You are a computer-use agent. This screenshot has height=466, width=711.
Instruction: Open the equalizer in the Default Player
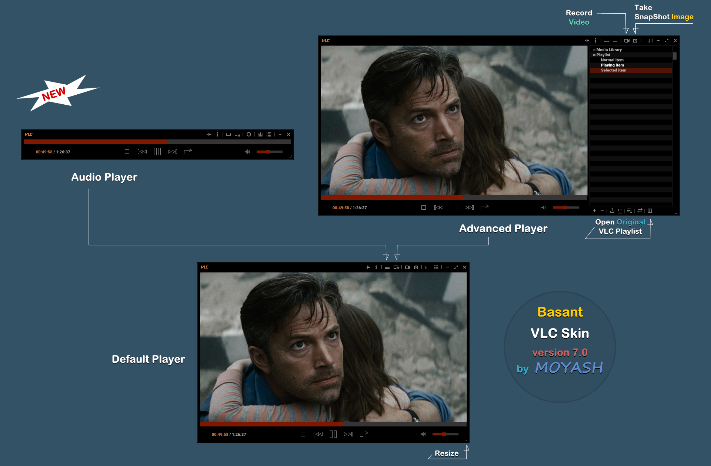click(x=428, y=267)
